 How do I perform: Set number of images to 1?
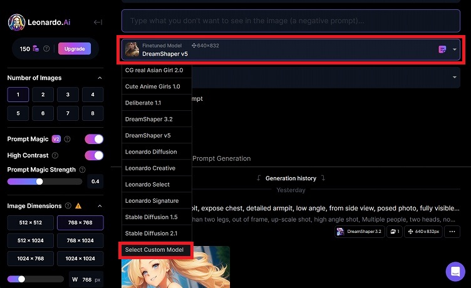click(x=18, y=95)
